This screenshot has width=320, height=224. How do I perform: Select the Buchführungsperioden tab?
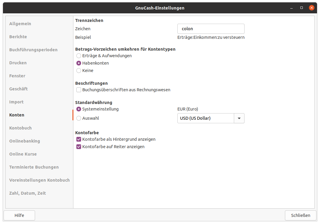click(x=33, y=50)
